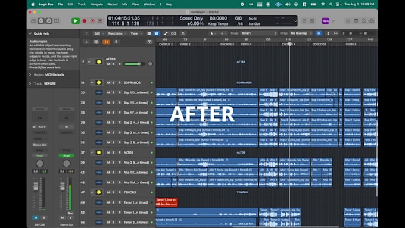Open the Loop Browser icon
The height and width of the screenshot is (228, 405).
pos(363,21)
